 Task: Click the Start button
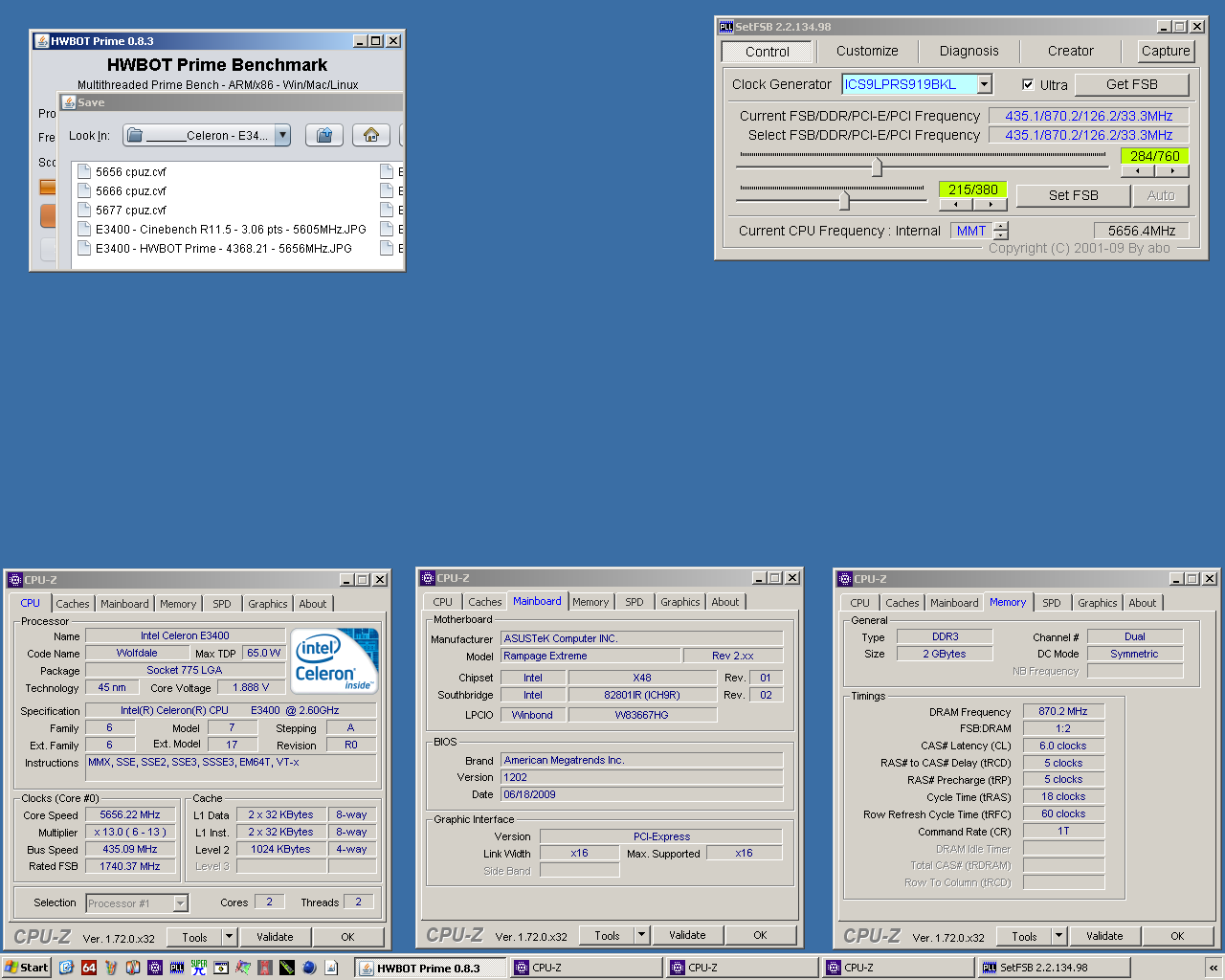coord(27,968)
